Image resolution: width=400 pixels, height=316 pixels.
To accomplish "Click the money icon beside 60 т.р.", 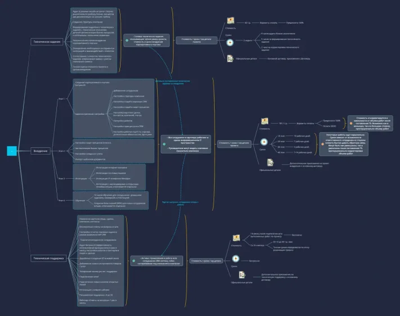I will [230, 21].
